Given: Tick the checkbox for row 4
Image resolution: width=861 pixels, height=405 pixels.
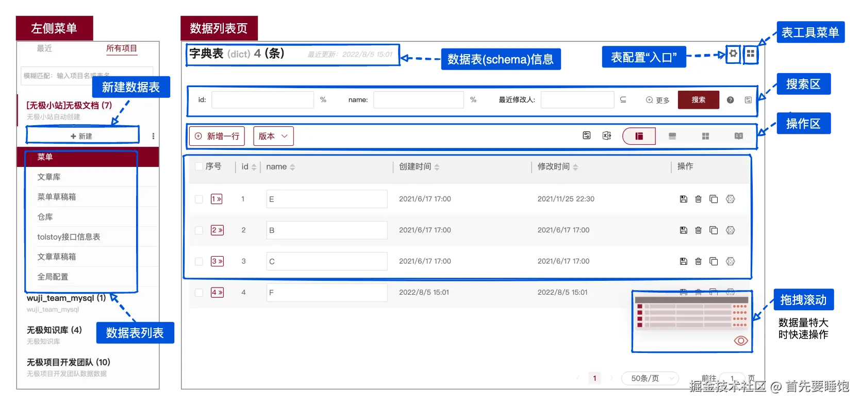Looking at the screenshot, I should [198, 293].
